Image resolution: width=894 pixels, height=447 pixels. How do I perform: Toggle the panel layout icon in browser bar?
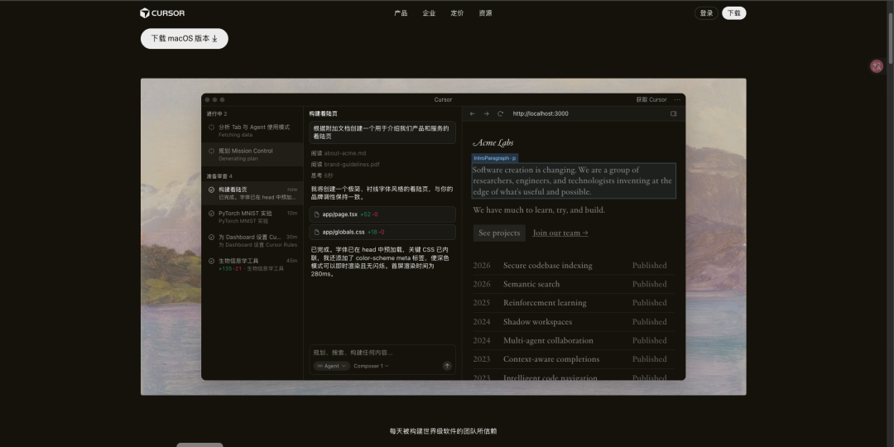point(673,113)
